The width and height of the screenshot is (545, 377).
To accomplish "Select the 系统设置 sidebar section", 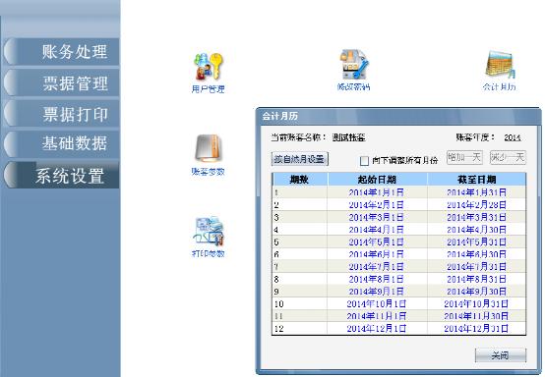I will 61,175.
